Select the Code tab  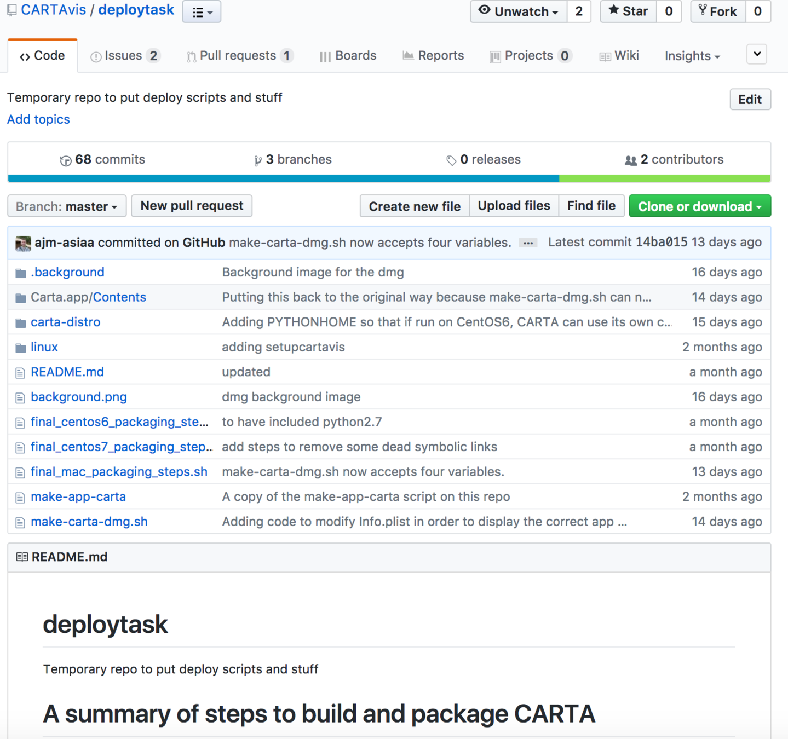pos(42,56)
